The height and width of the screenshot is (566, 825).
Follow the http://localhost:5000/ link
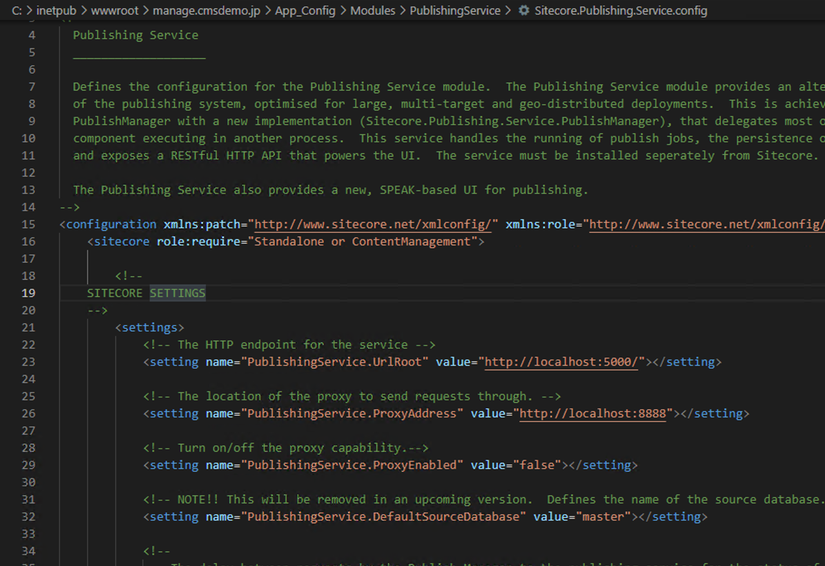click(561, 362)
